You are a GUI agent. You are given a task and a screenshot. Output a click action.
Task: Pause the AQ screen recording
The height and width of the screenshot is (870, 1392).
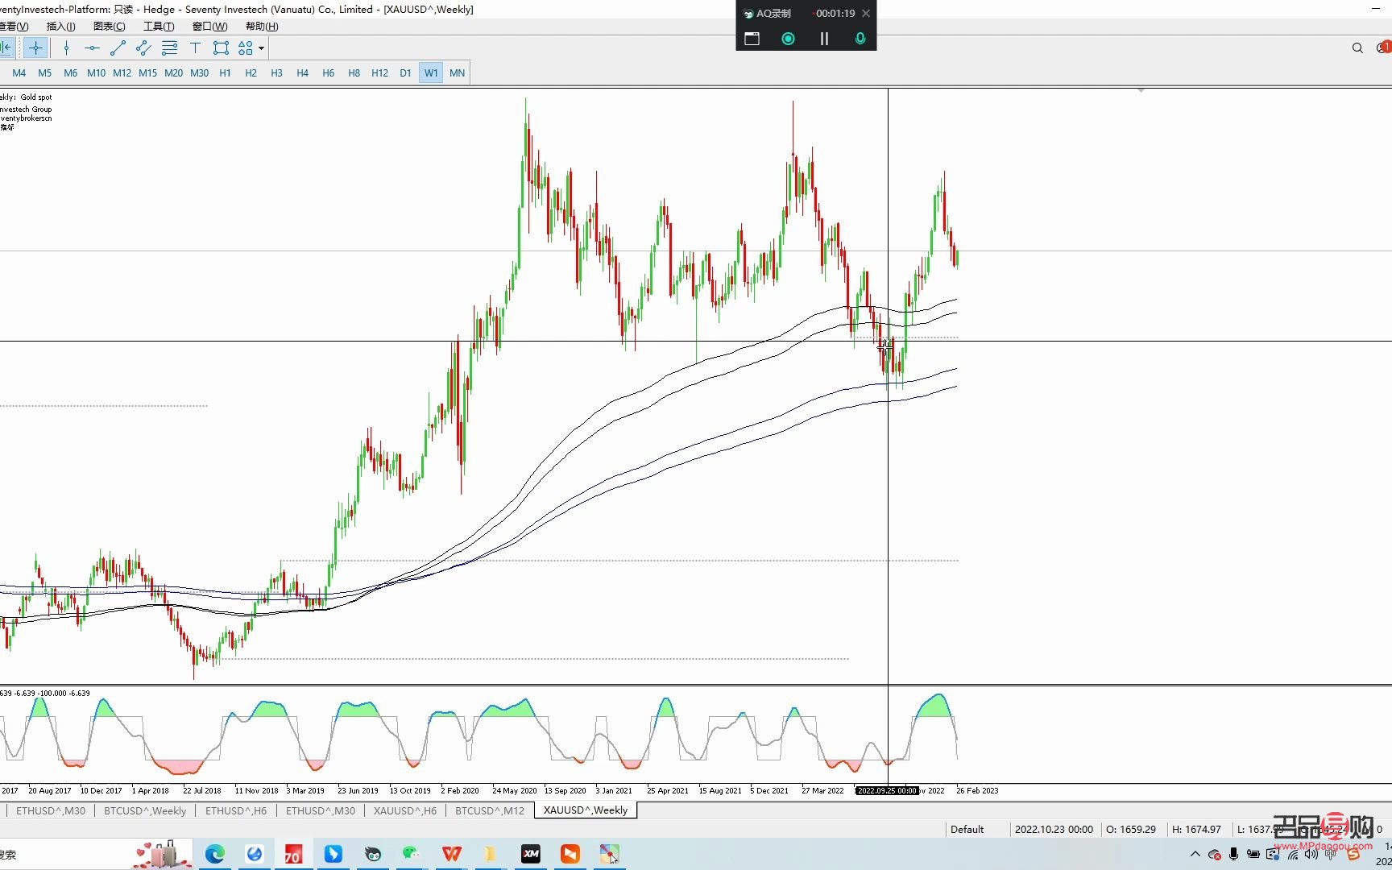(x=824, y=39)
